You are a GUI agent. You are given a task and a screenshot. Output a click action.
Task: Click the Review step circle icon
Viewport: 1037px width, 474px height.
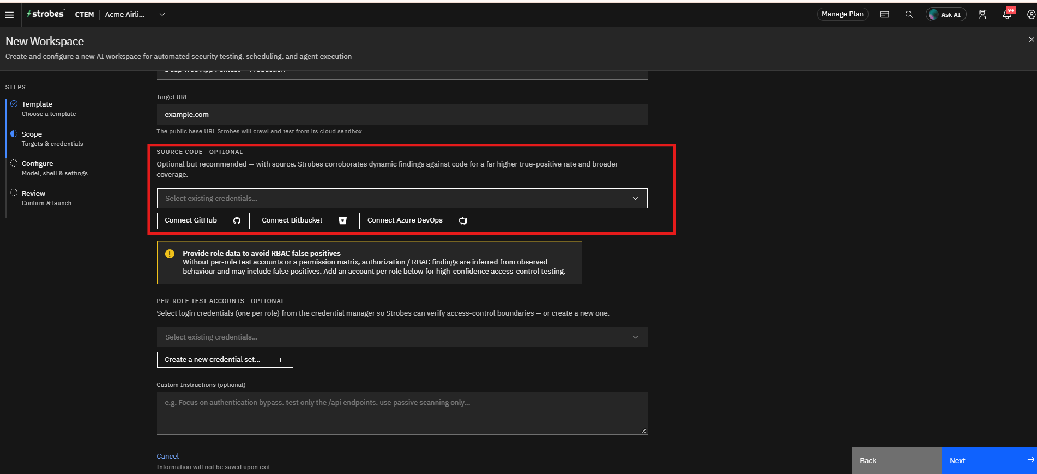(x=14, y=192)
